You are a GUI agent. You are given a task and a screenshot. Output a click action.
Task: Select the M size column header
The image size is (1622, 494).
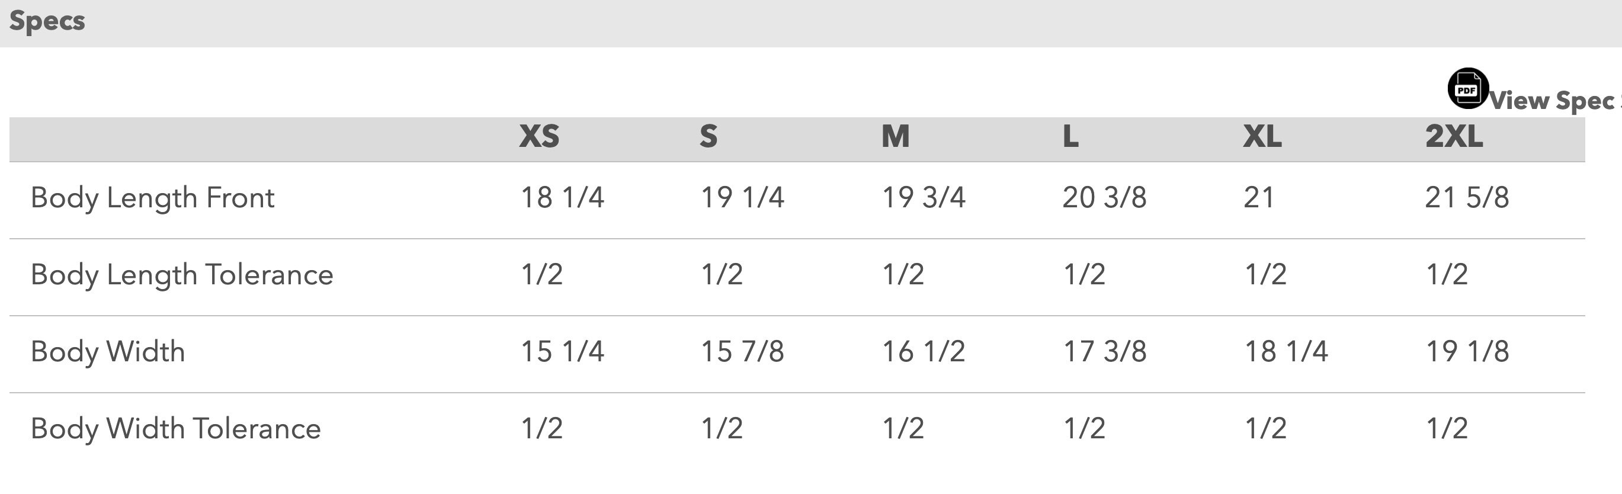point(895,137)
